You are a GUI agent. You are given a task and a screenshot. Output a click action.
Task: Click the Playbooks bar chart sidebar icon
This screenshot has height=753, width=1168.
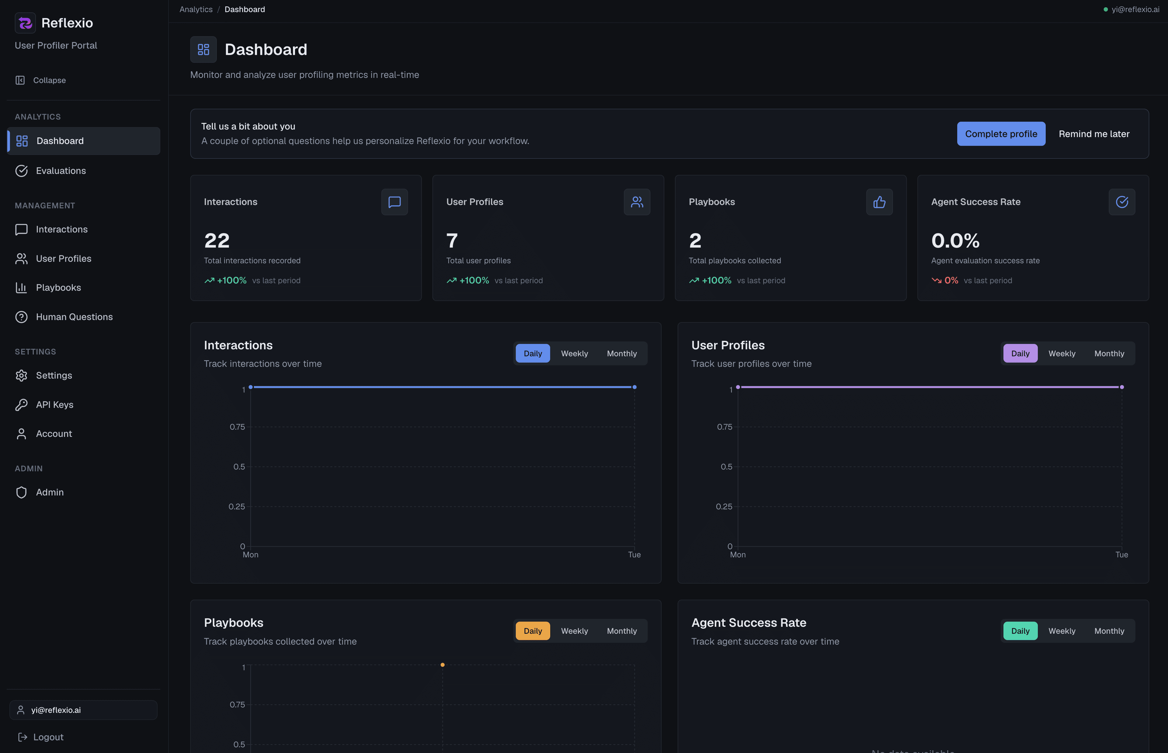tap(22, 287)
